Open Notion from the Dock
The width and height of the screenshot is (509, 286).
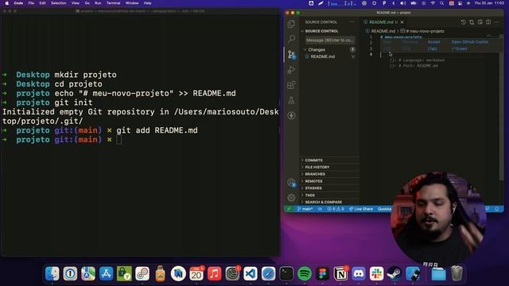click(x=340, y=273)
